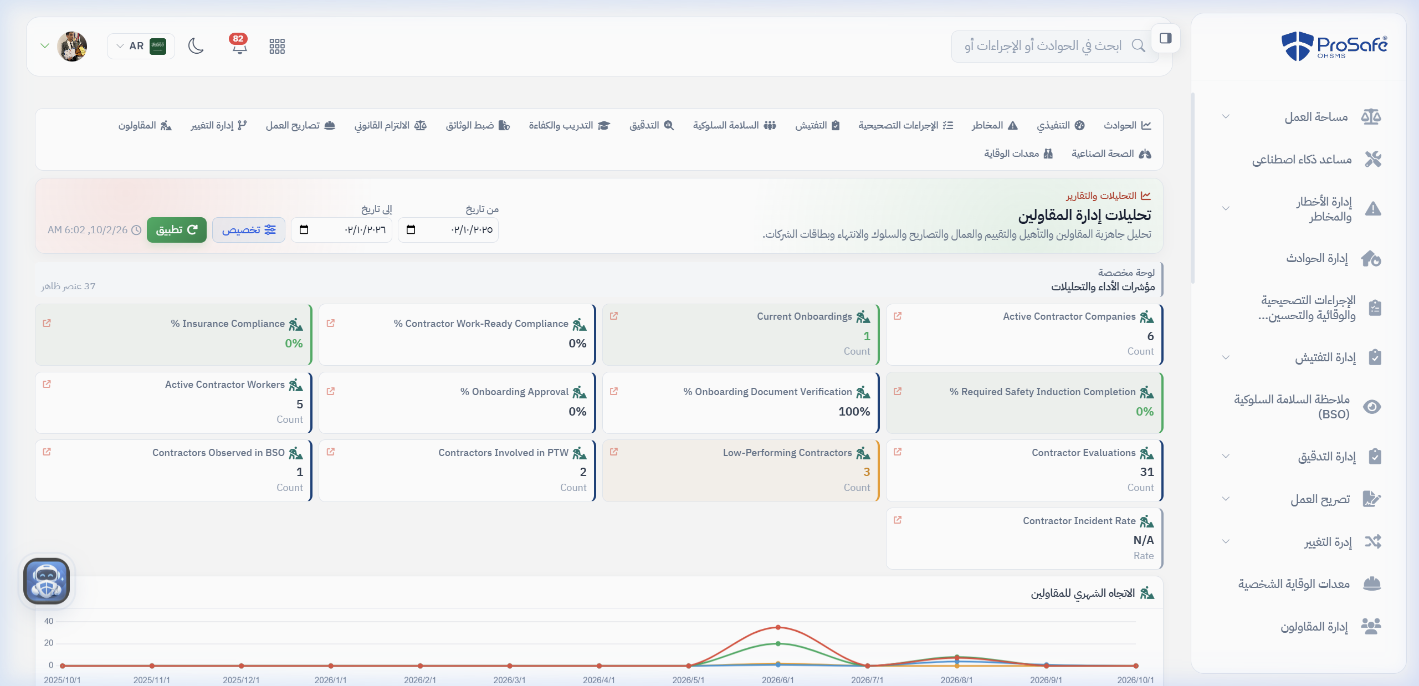This screenshot has height=686, width=1419.
Task: Click the 2026/6/1 red peak chart point
Action: [778, 627]
